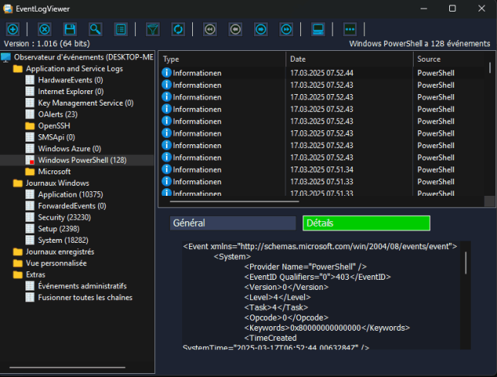Click the filter funnel icon
The height and width of the screenshot is (377, 497).
(x=153, y=29)
